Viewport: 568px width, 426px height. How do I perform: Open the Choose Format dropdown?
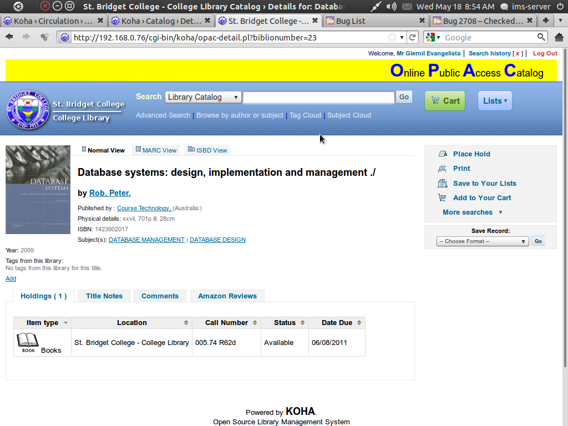(x=483, y=241)
